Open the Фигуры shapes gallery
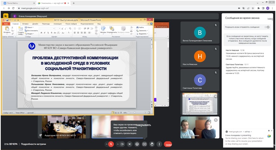Screen dimensions: 276x150 pos(103,30)
